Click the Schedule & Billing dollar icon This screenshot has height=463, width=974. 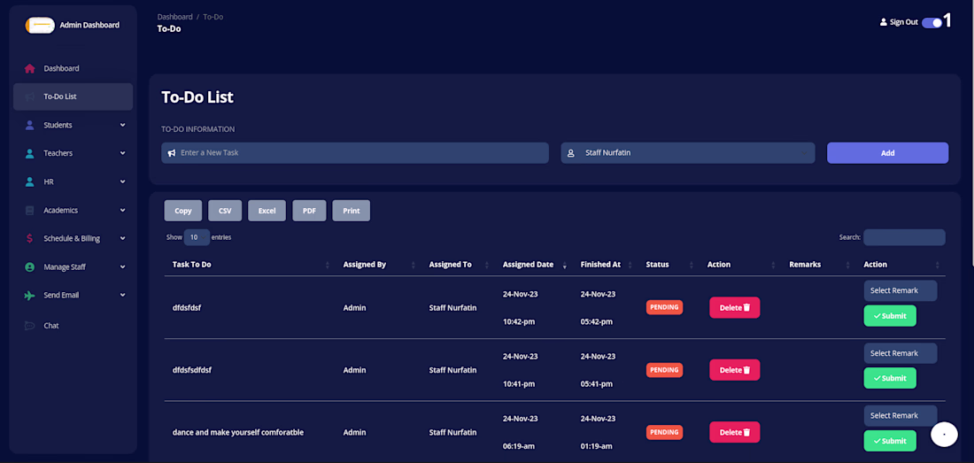29,238
